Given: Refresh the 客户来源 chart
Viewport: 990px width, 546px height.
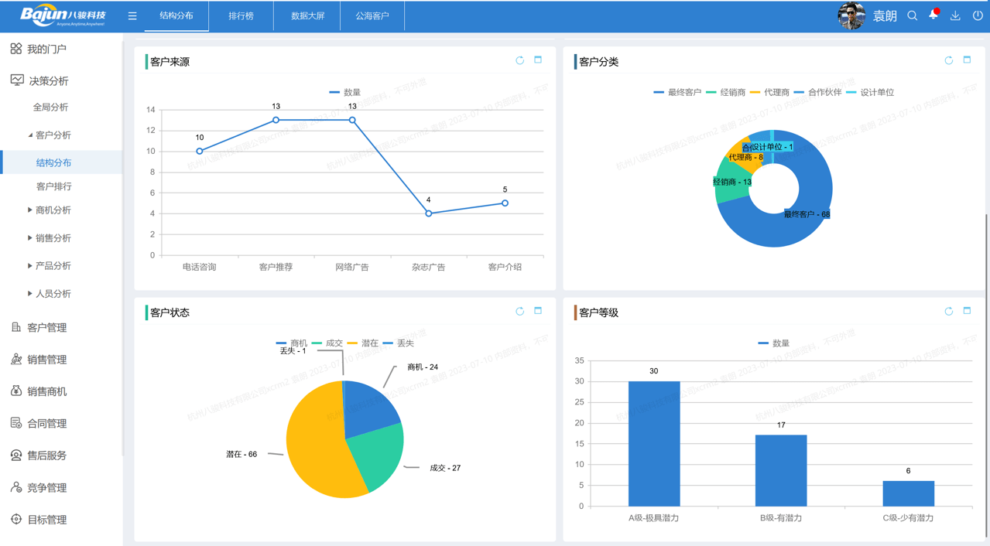Looking at the screenshot, I should pos(520,60).
